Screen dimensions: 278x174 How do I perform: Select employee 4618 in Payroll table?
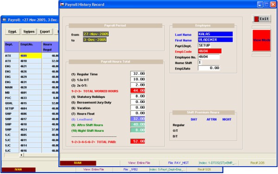(x=31, y=124)
